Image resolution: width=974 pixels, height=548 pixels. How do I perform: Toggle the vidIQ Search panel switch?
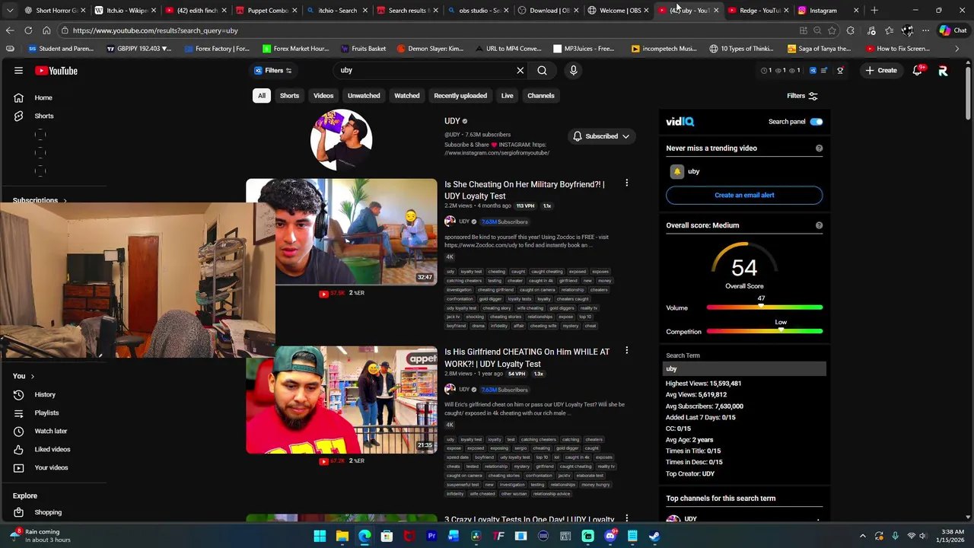[x=816, y=122]
